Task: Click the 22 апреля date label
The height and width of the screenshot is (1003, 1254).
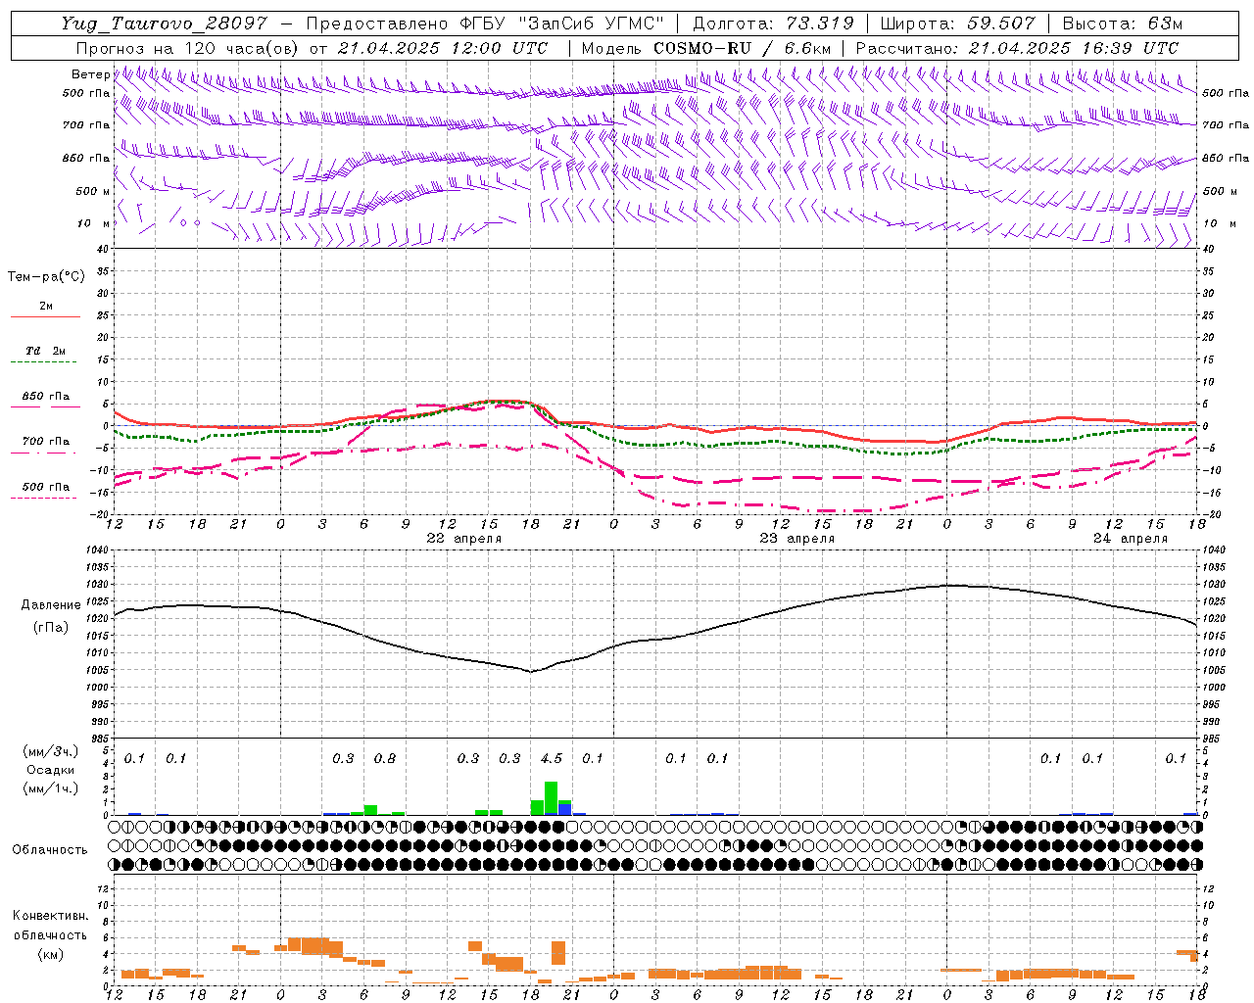Action: 463,539
